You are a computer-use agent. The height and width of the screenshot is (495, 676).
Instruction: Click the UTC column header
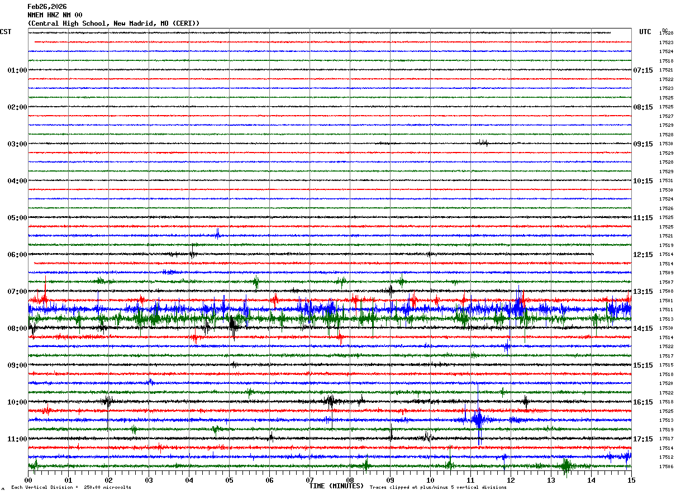pyautogui.click(x=645, y=32)
